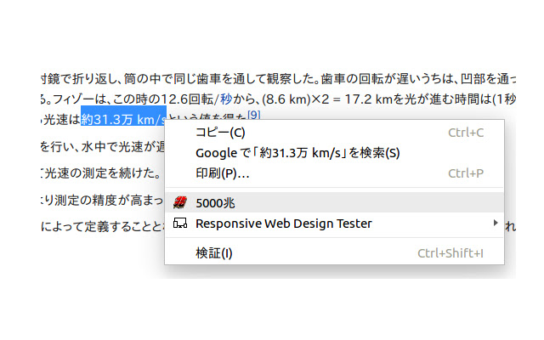544x340 pixels.
Task: Click the Ctrl+C shortcut label
Action: coord(466,133)
